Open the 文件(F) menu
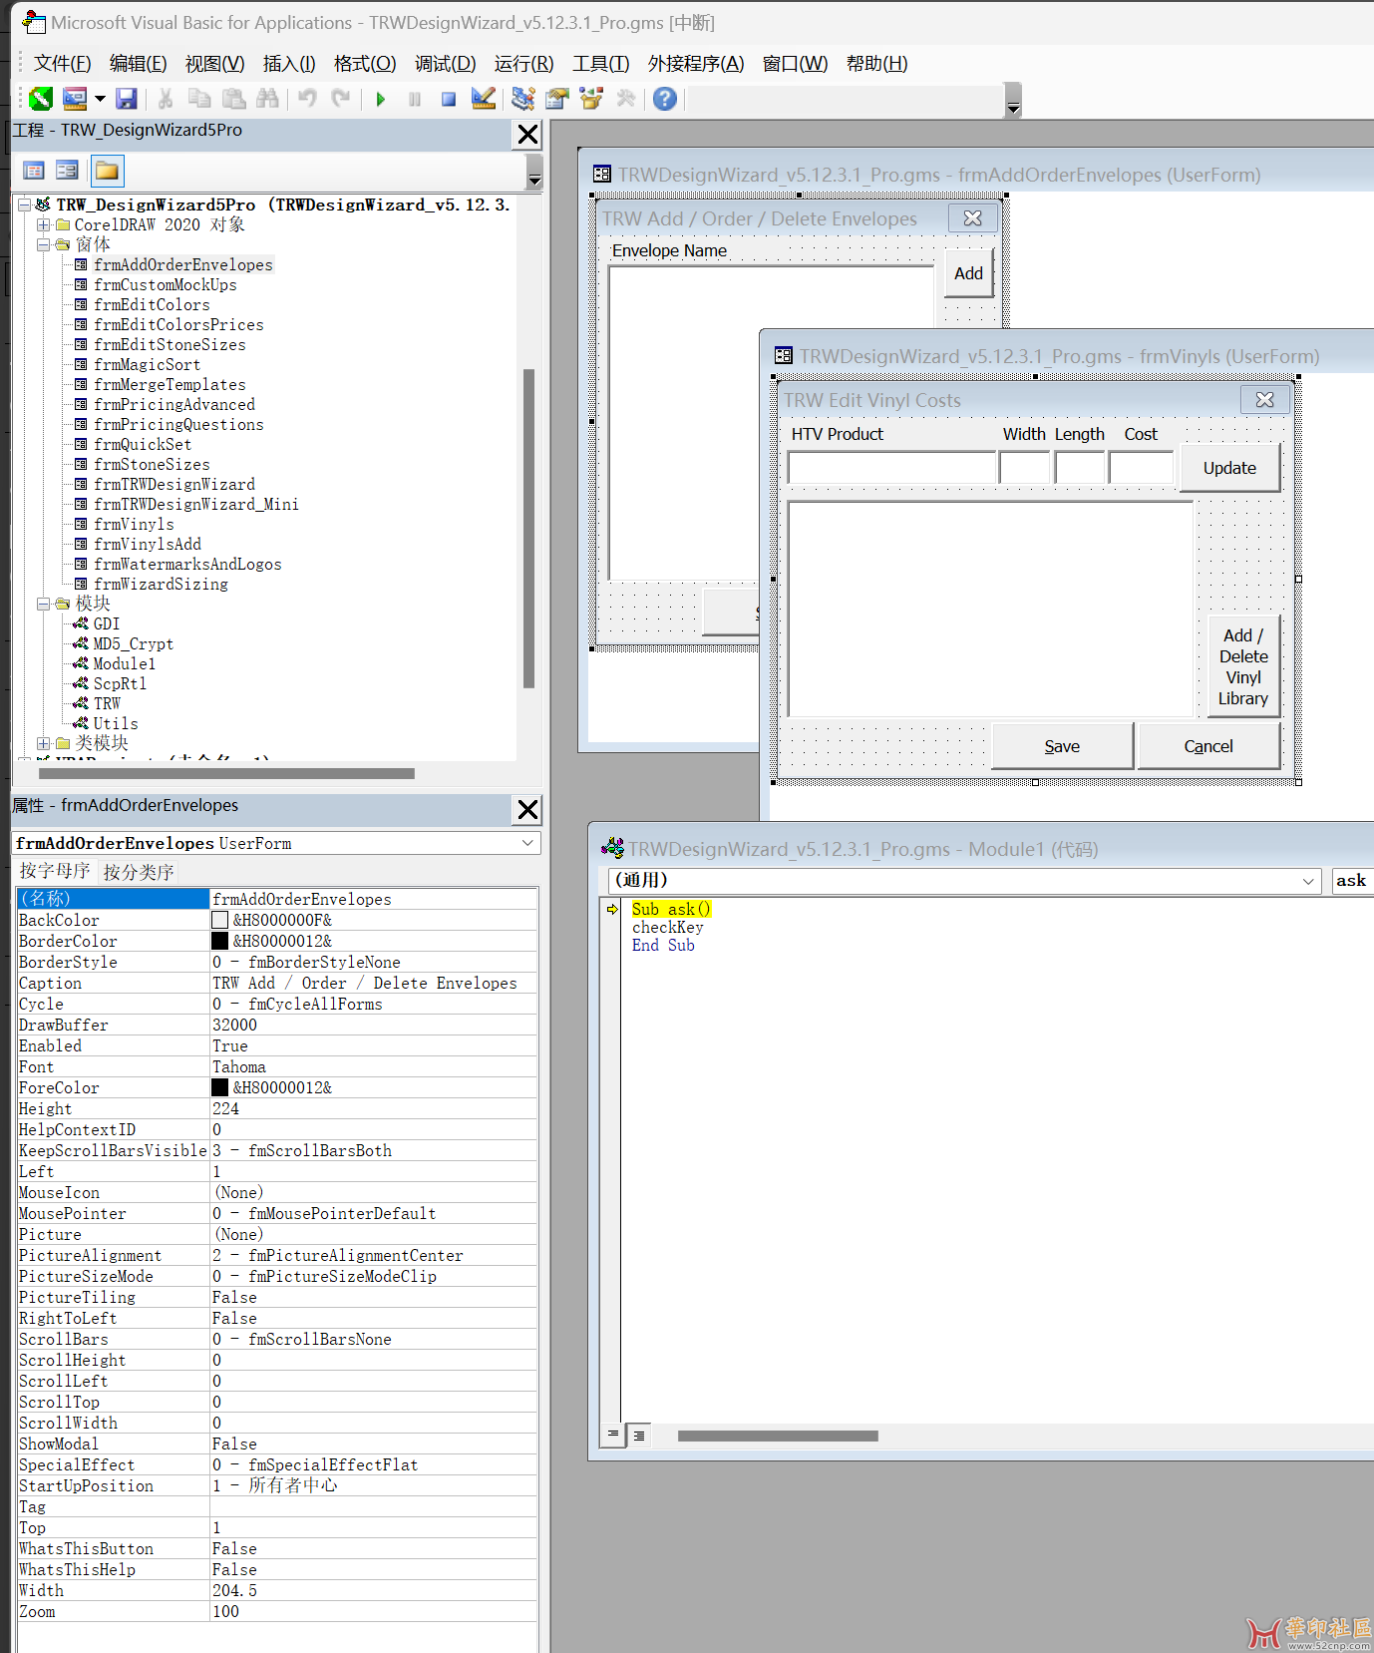This screenshot has width=1374, height=1653. click(x=62, y=64)
